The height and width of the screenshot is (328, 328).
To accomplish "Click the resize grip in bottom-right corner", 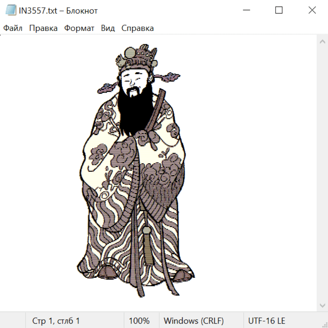I will tap(324, 324).
